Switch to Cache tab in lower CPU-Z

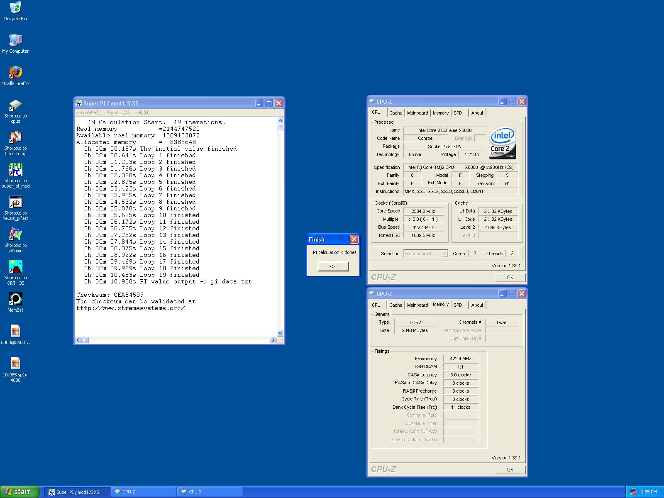click(x=395, y=305)
